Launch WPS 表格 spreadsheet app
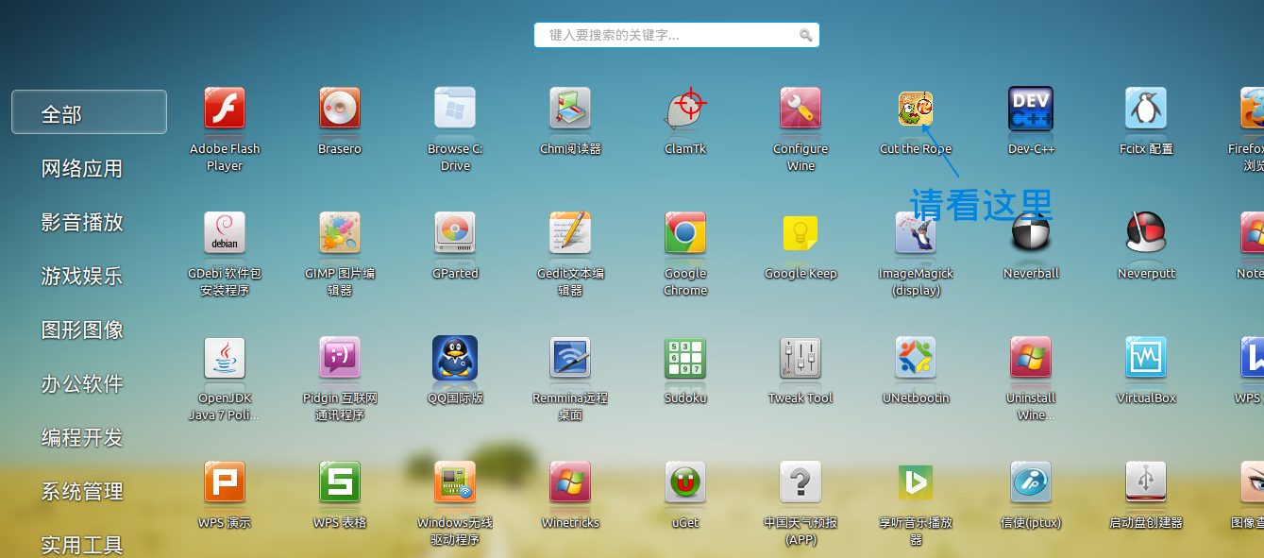The width and height of the screenshot is (1264, 558). pyautogui.click(x=340, y=482)
